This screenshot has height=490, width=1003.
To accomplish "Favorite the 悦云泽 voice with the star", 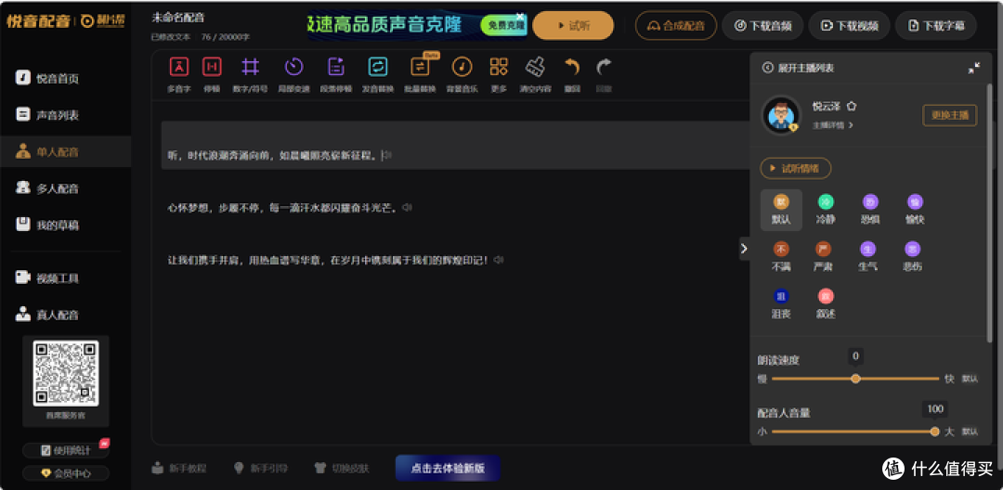I will click(852, 106).
